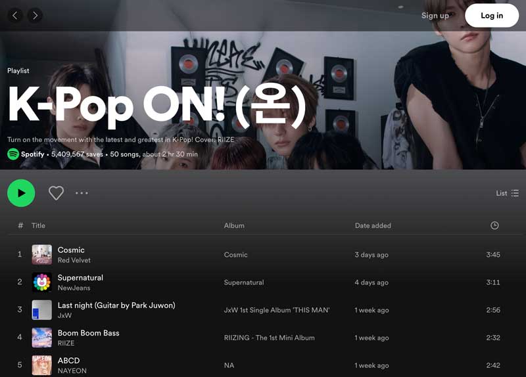This screenshot has height=377, width=526.
Task: Click the clock duration column icon
Action: point(494,225)
